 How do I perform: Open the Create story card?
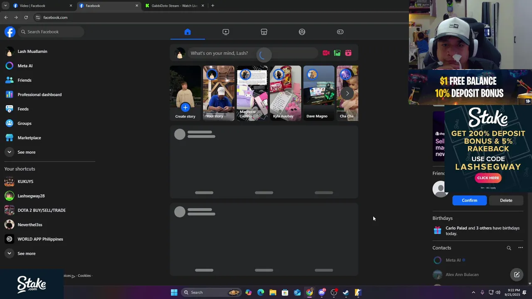coord(185,93)
